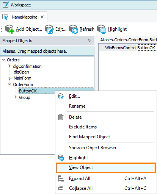Viewport: 157px width, 194px height.
Task: Choose Find Mapped Object menu entry
Action: [x=89, y=137]
